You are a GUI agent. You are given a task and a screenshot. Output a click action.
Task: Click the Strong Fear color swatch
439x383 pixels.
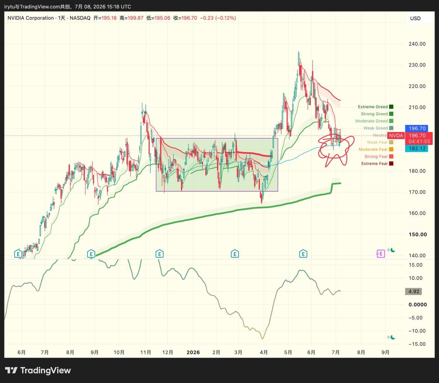pos(391,157)
